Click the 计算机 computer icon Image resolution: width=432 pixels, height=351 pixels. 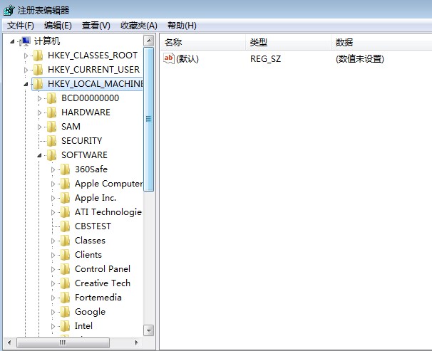point(25,41)
